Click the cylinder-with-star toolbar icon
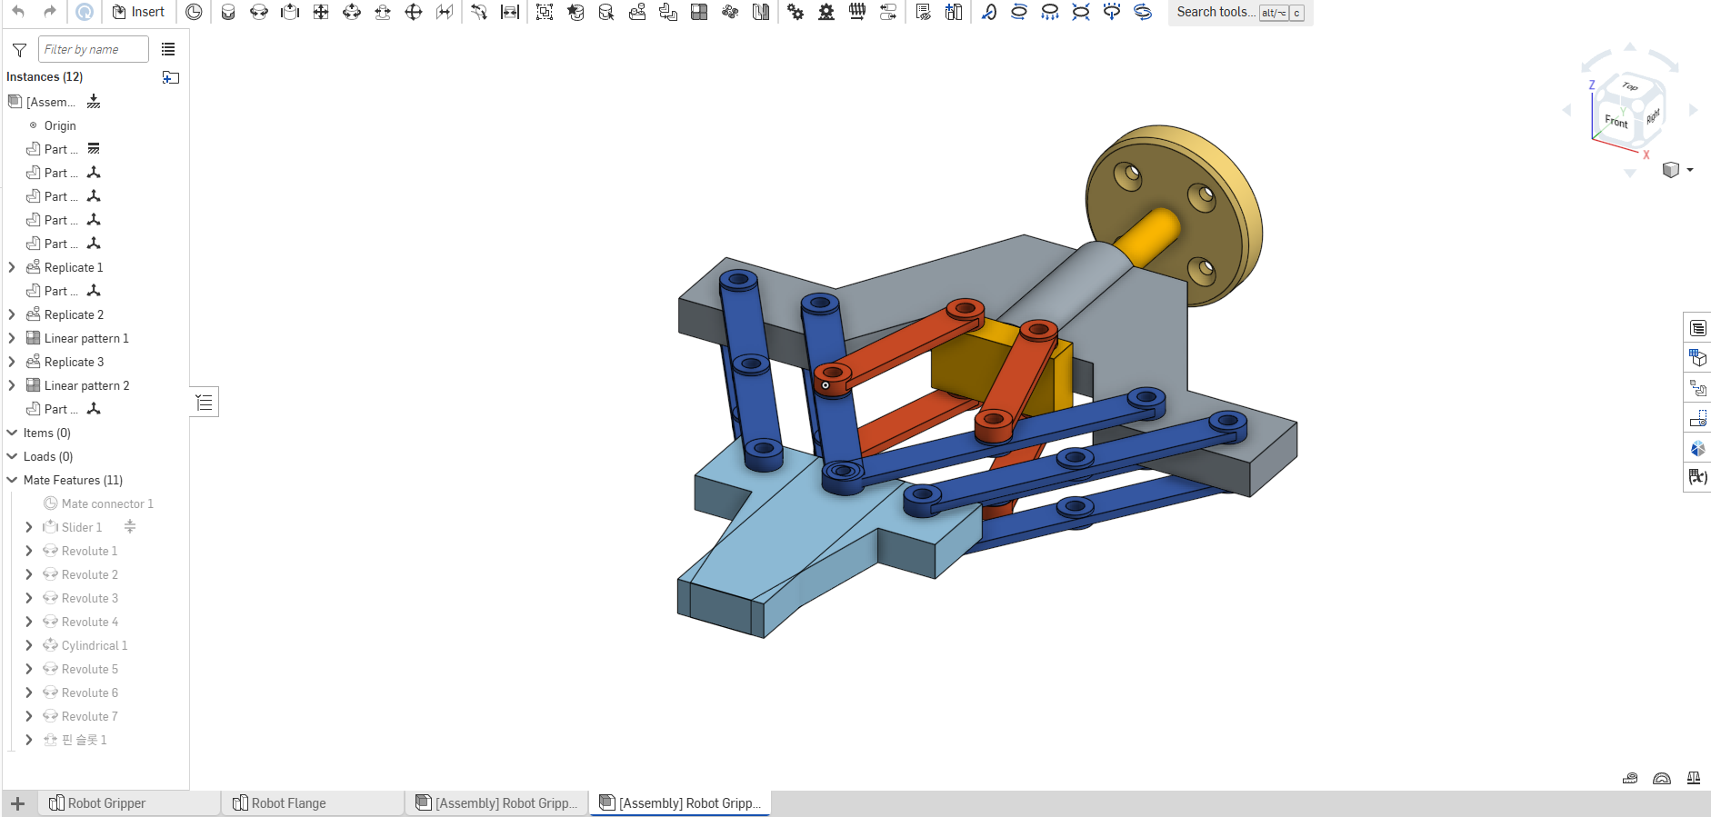The height and width of the screenshot is (817, 1711). (x=575, y=12)
